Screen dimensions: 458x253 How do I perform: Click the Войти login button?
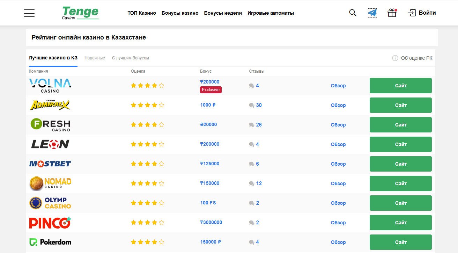[x=422, y=13]
